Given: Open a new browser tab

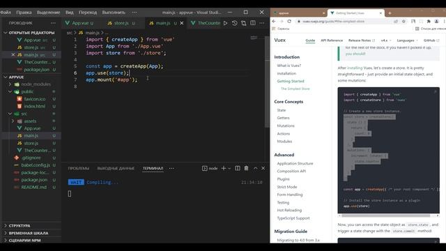Looking at the screenshot, I should [390, 13].
